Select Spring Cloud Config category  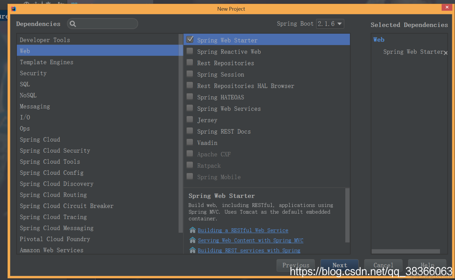[97, 173]
